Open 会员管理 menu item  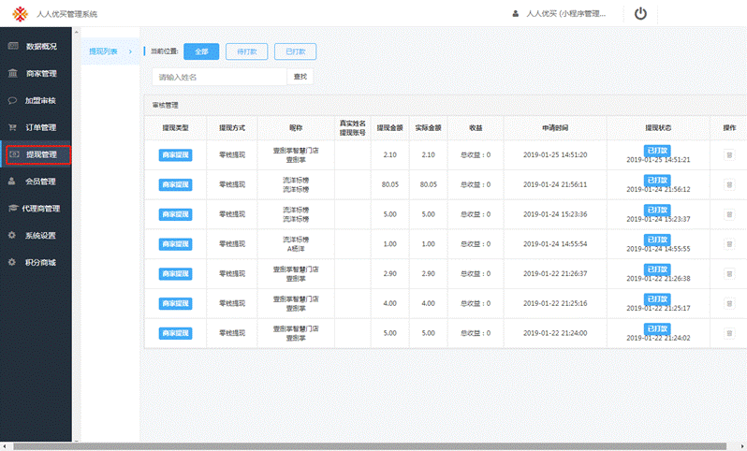[37, 182]
